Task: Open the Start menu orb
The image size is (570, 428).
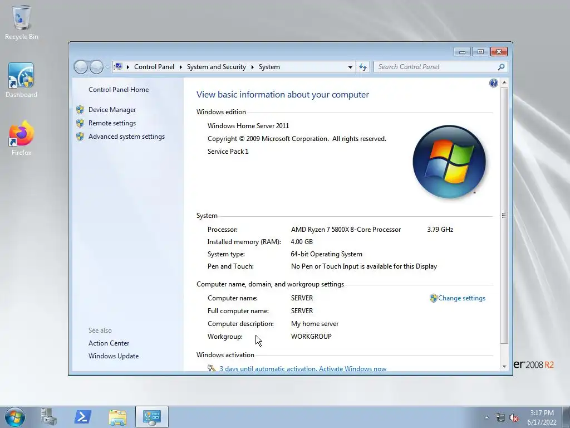Action: tap(14, 417)
